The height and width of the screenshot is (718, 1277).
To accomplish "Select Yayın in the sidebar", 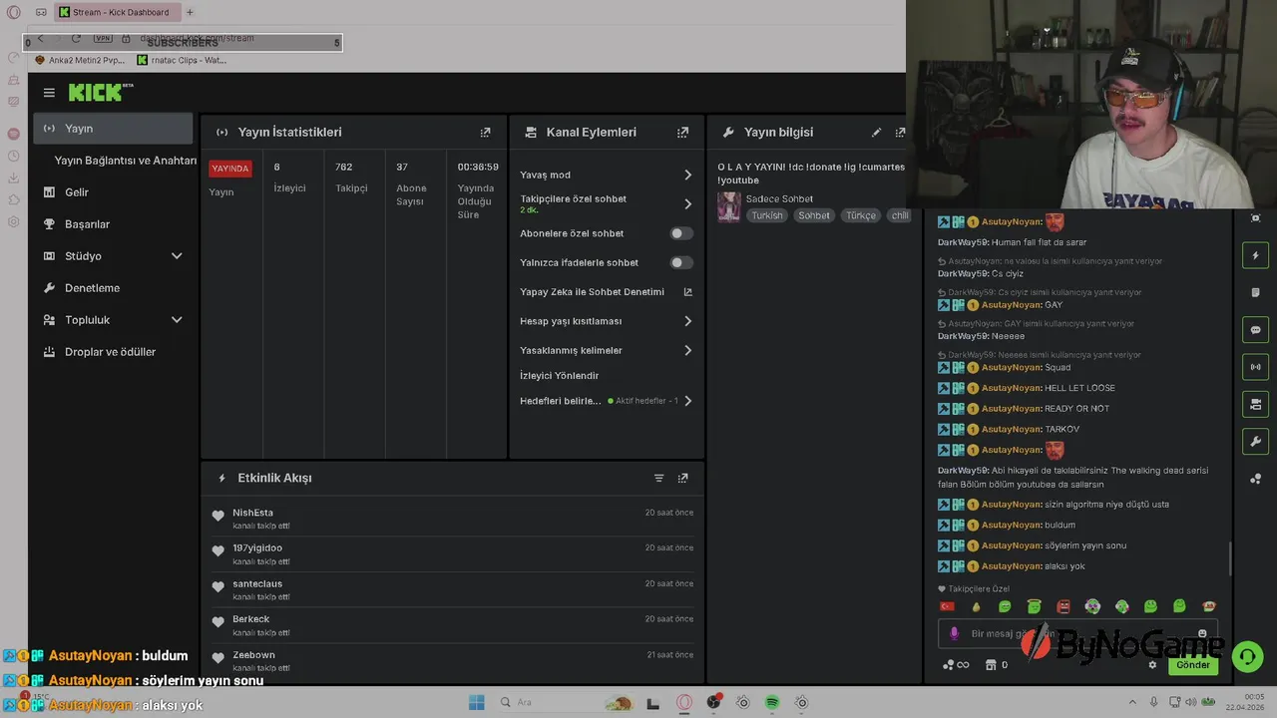I will (113, 129).
